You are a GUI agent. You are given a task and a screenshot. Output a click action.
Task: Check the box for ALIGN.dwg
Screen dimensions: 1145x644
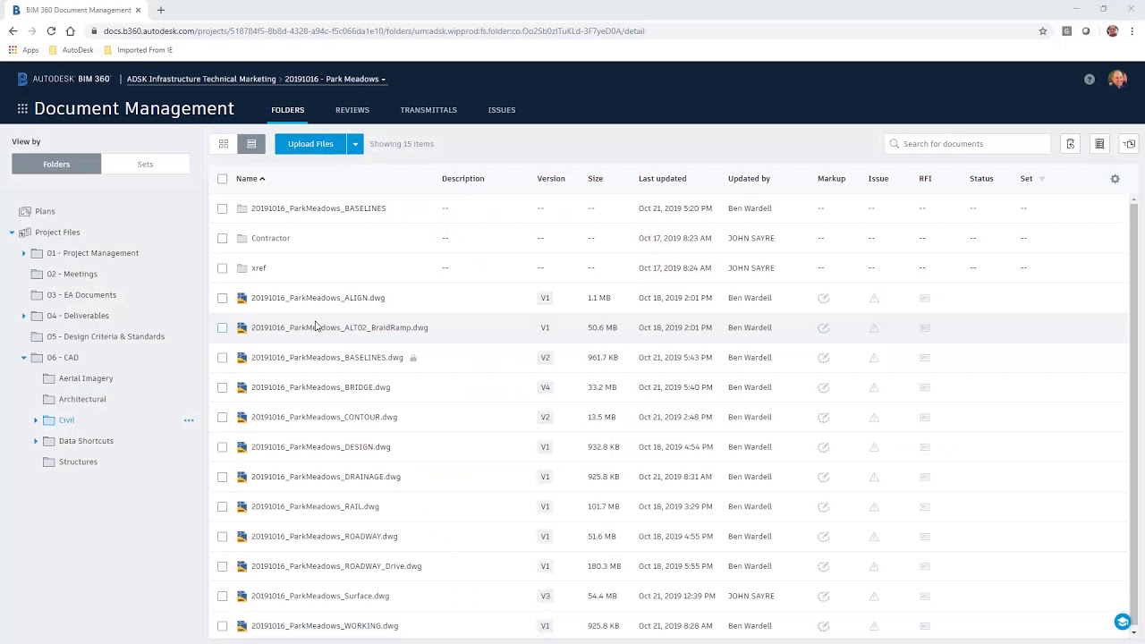point(223,298)
